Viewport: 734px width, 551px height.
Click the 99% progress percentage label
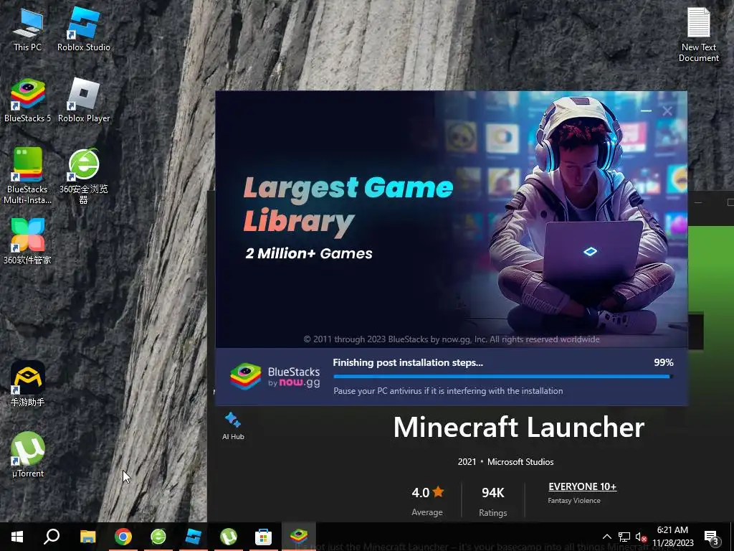click(x=663, y=362)
